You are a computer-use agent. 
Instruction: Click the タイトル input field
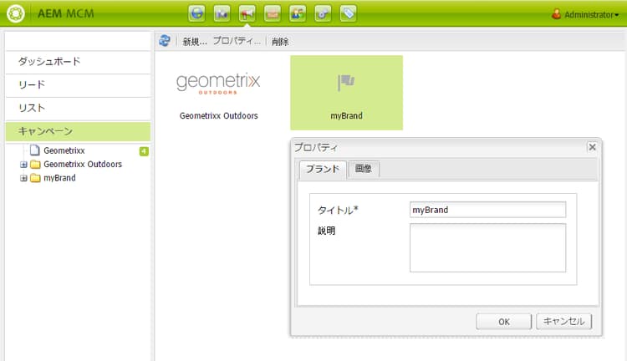point(487,210)
